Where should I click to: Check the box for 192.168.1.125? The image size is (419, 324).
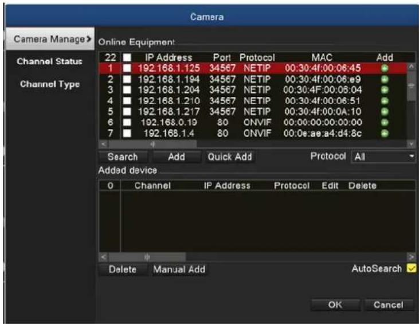[x=127, y=68]
